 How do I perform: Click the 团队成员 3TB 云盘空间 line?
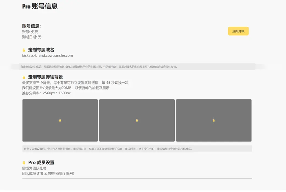[x=48, y=173]
